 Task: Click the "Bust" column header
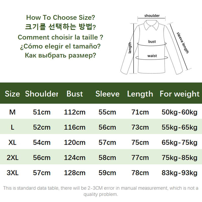click(x=75, y=94)
